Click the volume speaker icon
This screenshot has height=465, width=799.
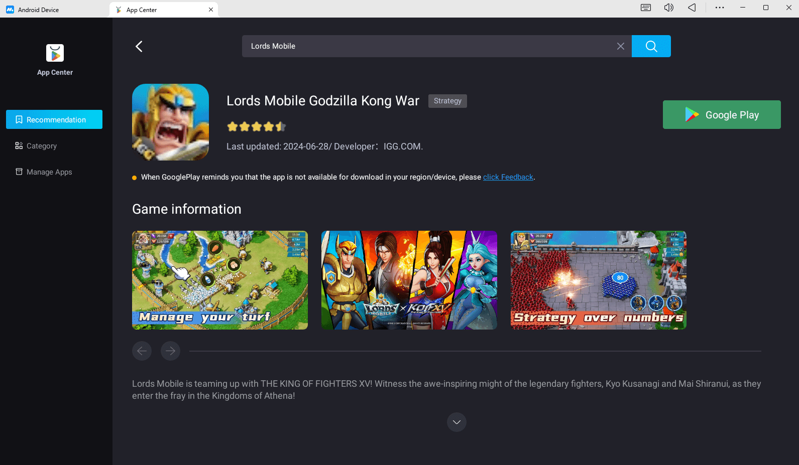[669, 8]
